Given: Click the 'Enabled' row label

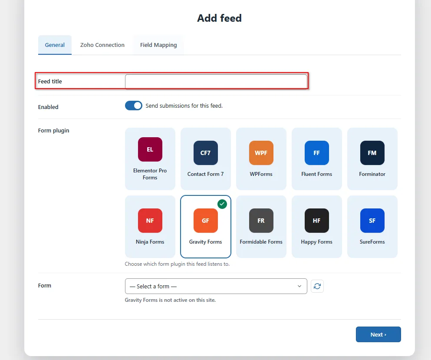Looking at the screenshot, I should coord(48,107).
